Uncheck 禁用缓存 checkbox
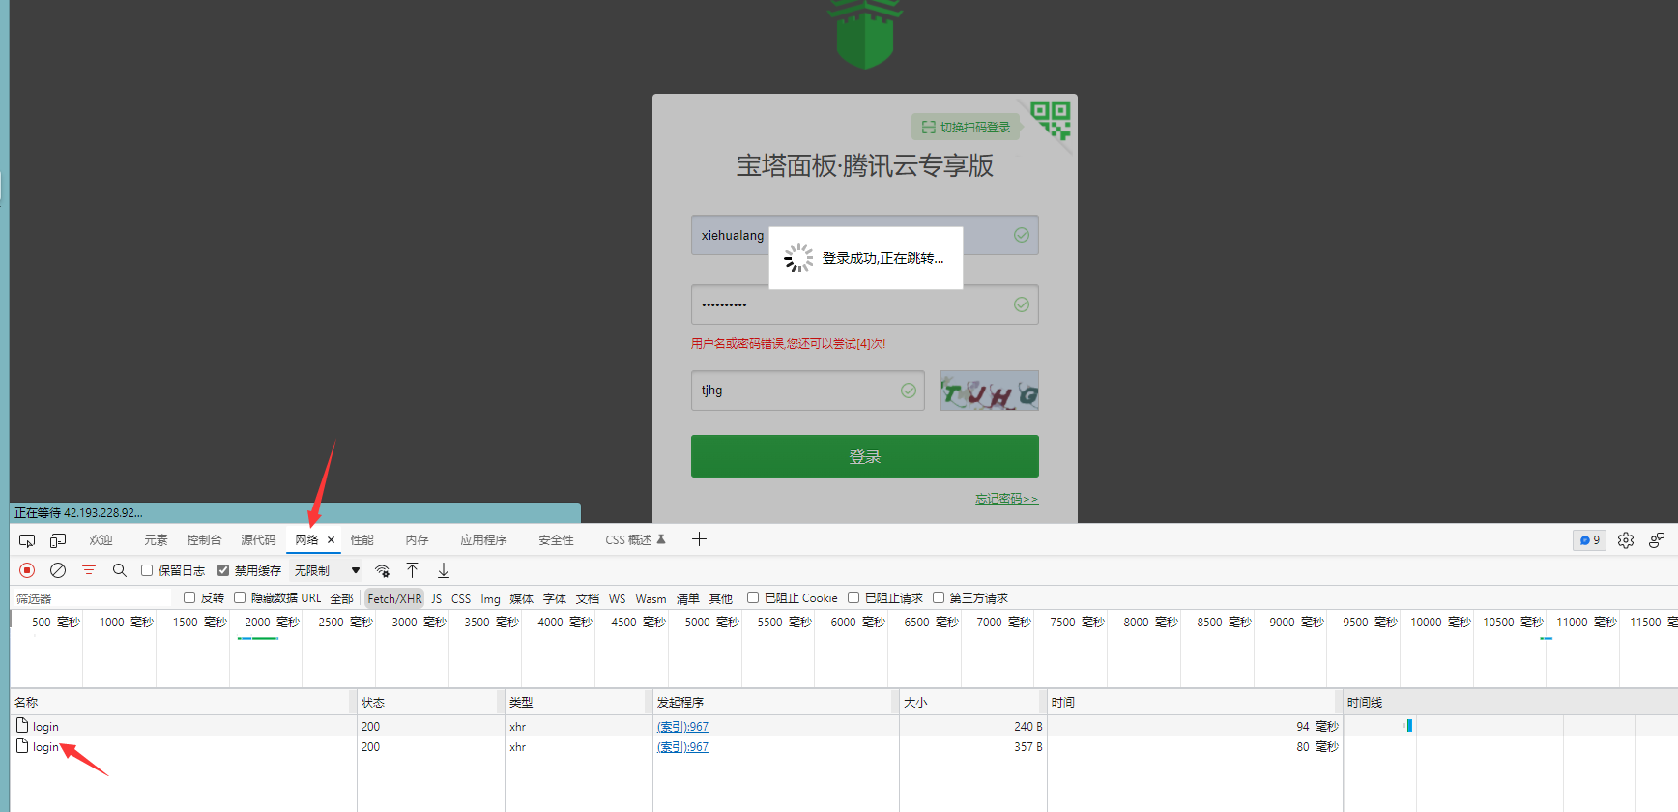The height and width of the screenshot is (812, 1678). [223, 570]
